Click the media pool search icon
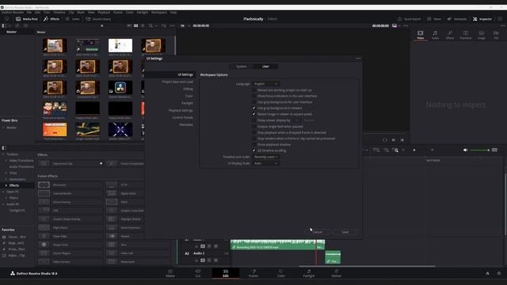The height and width of the screenshot is (285, 507). click(151, 26)
